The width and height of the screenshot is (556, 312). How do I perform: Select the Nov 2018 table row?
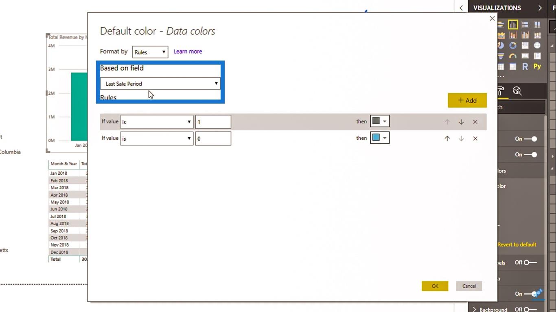pos(68,245)
